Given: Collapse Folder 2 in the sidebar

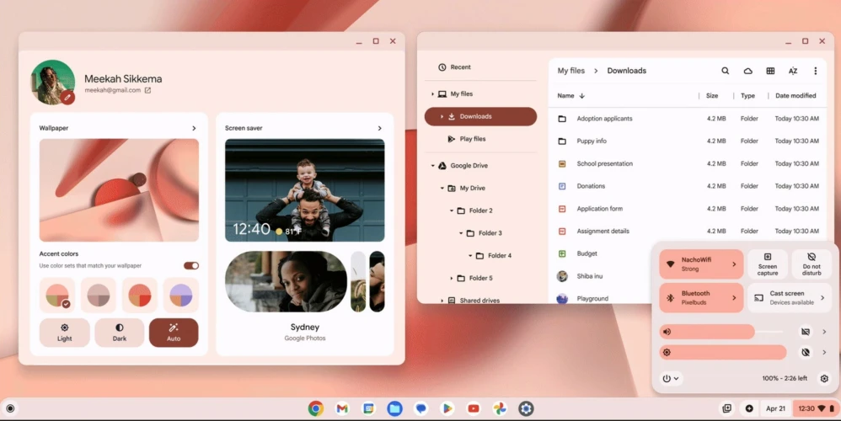Looking at the screenshot, I should point(452,210).
